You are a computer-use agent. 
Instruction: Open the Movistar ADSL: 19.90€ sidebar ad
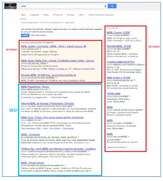pos(119,46)
